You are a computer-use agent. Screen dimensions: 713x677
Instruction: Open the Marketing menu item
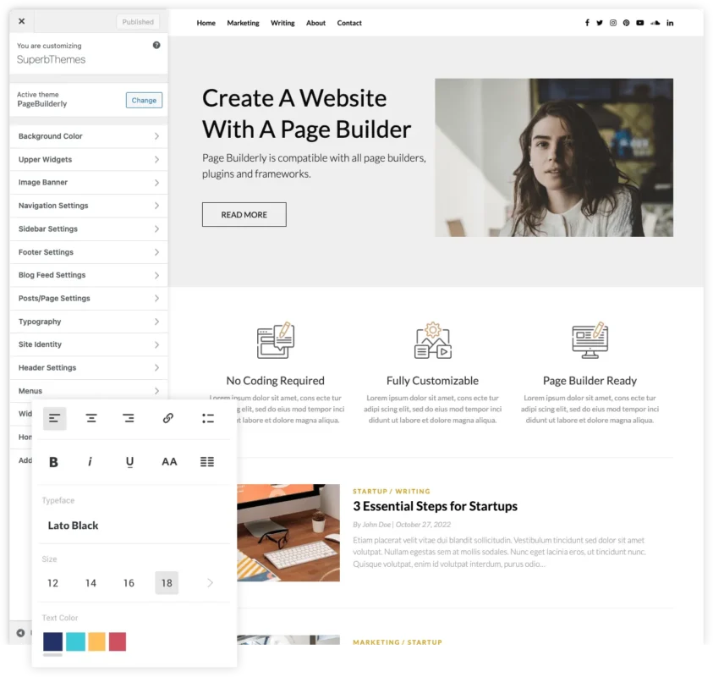click(x=243, y=23)
